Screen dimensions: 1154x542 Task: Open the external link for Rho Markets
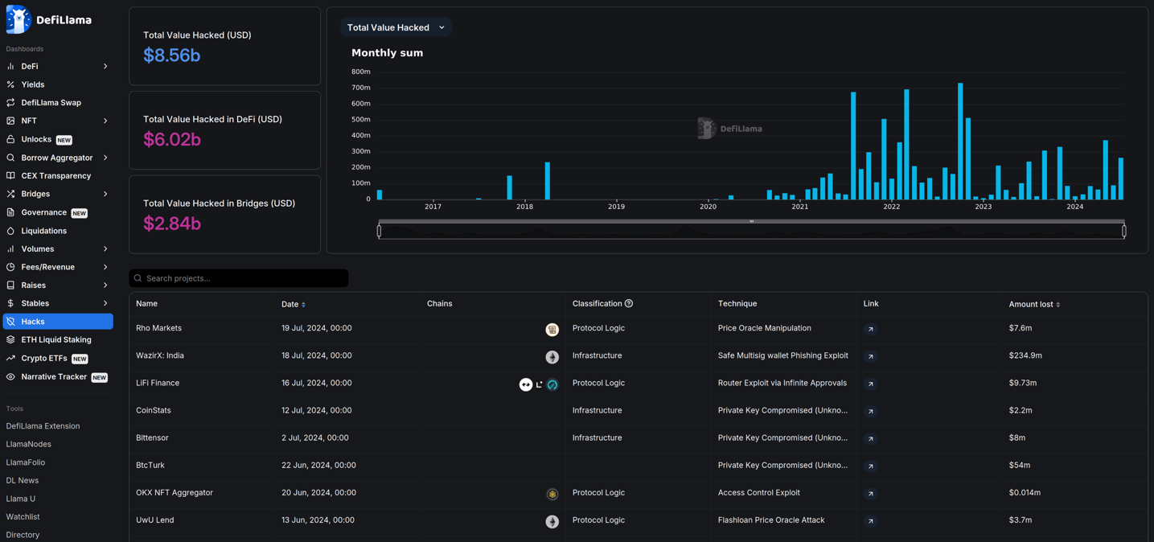click(870, 329)
